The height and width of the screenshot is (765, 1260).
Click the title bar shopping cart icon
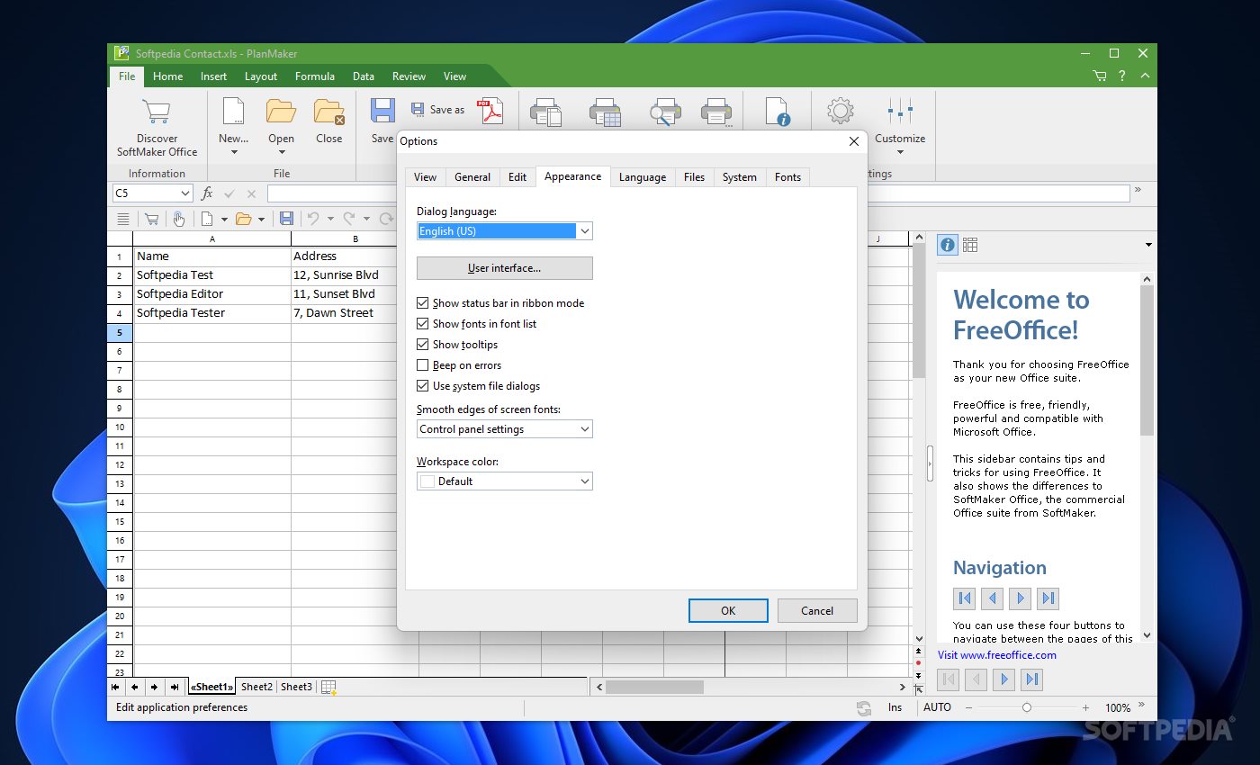[1100, 76]
